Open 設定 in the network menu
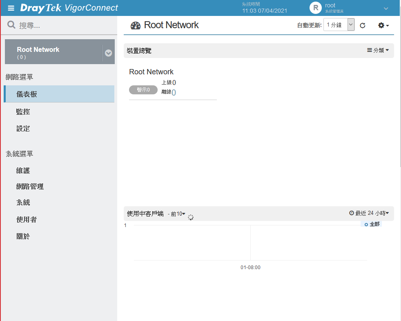This screenshot has height=321, width=401. (x=23, y=129)
